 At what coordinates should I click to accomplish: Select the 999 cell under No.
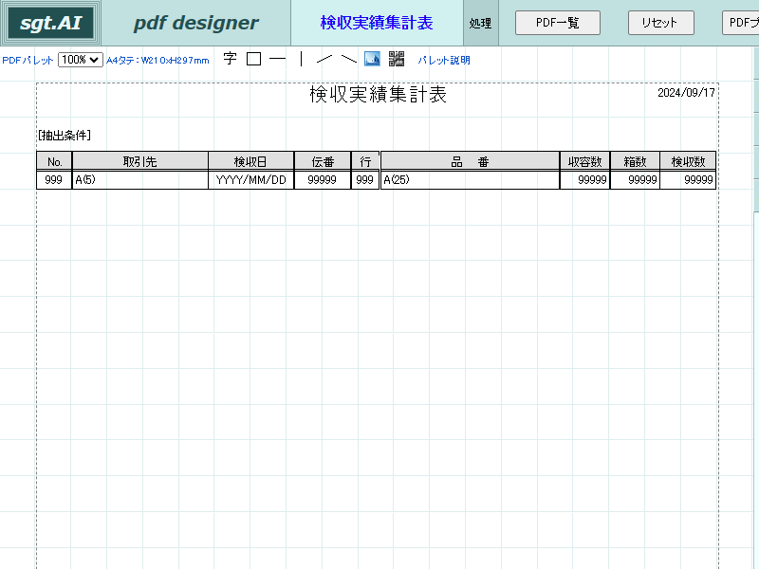click(x=54, y=180)
